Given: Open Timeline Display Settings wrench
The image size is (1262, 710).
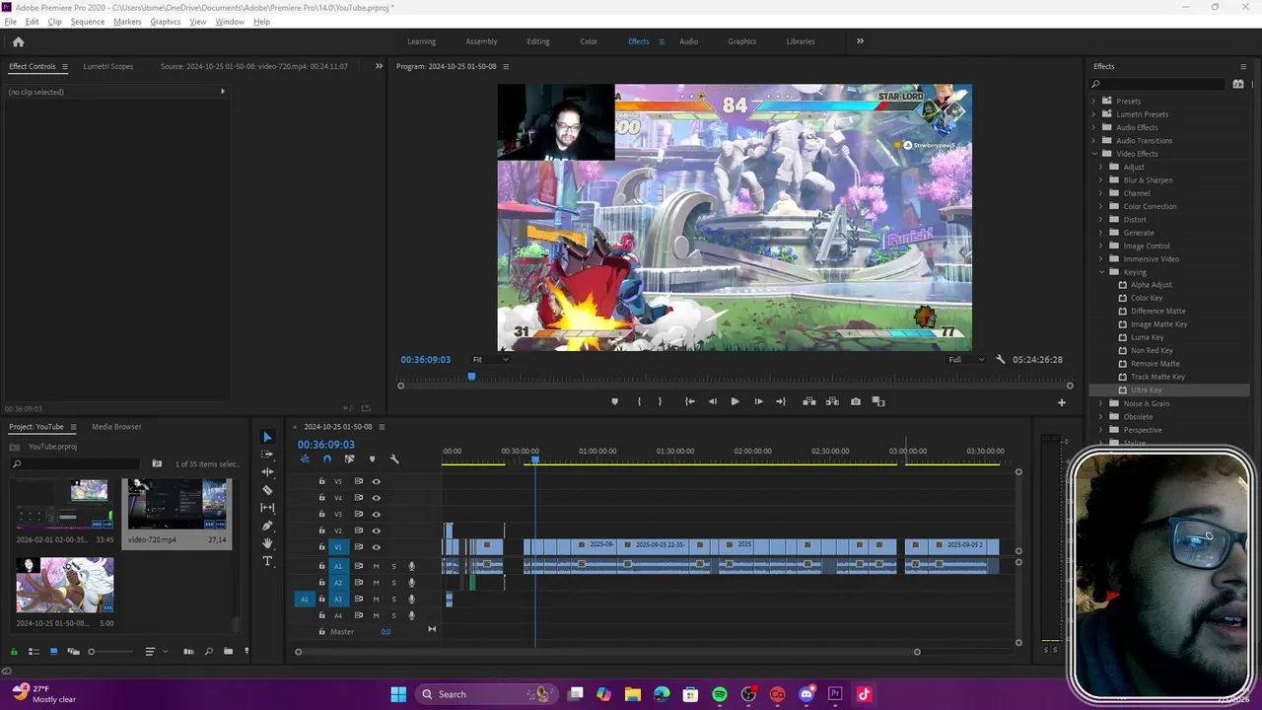Looking at the screenshot, I should [x=394, y=459].
